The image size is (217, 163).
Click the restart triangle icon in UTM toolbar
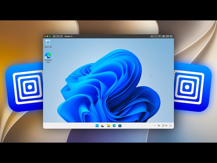61,36
